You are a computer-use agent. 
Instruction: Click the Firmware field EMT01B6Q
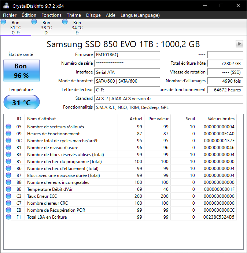tap(127, 54)
